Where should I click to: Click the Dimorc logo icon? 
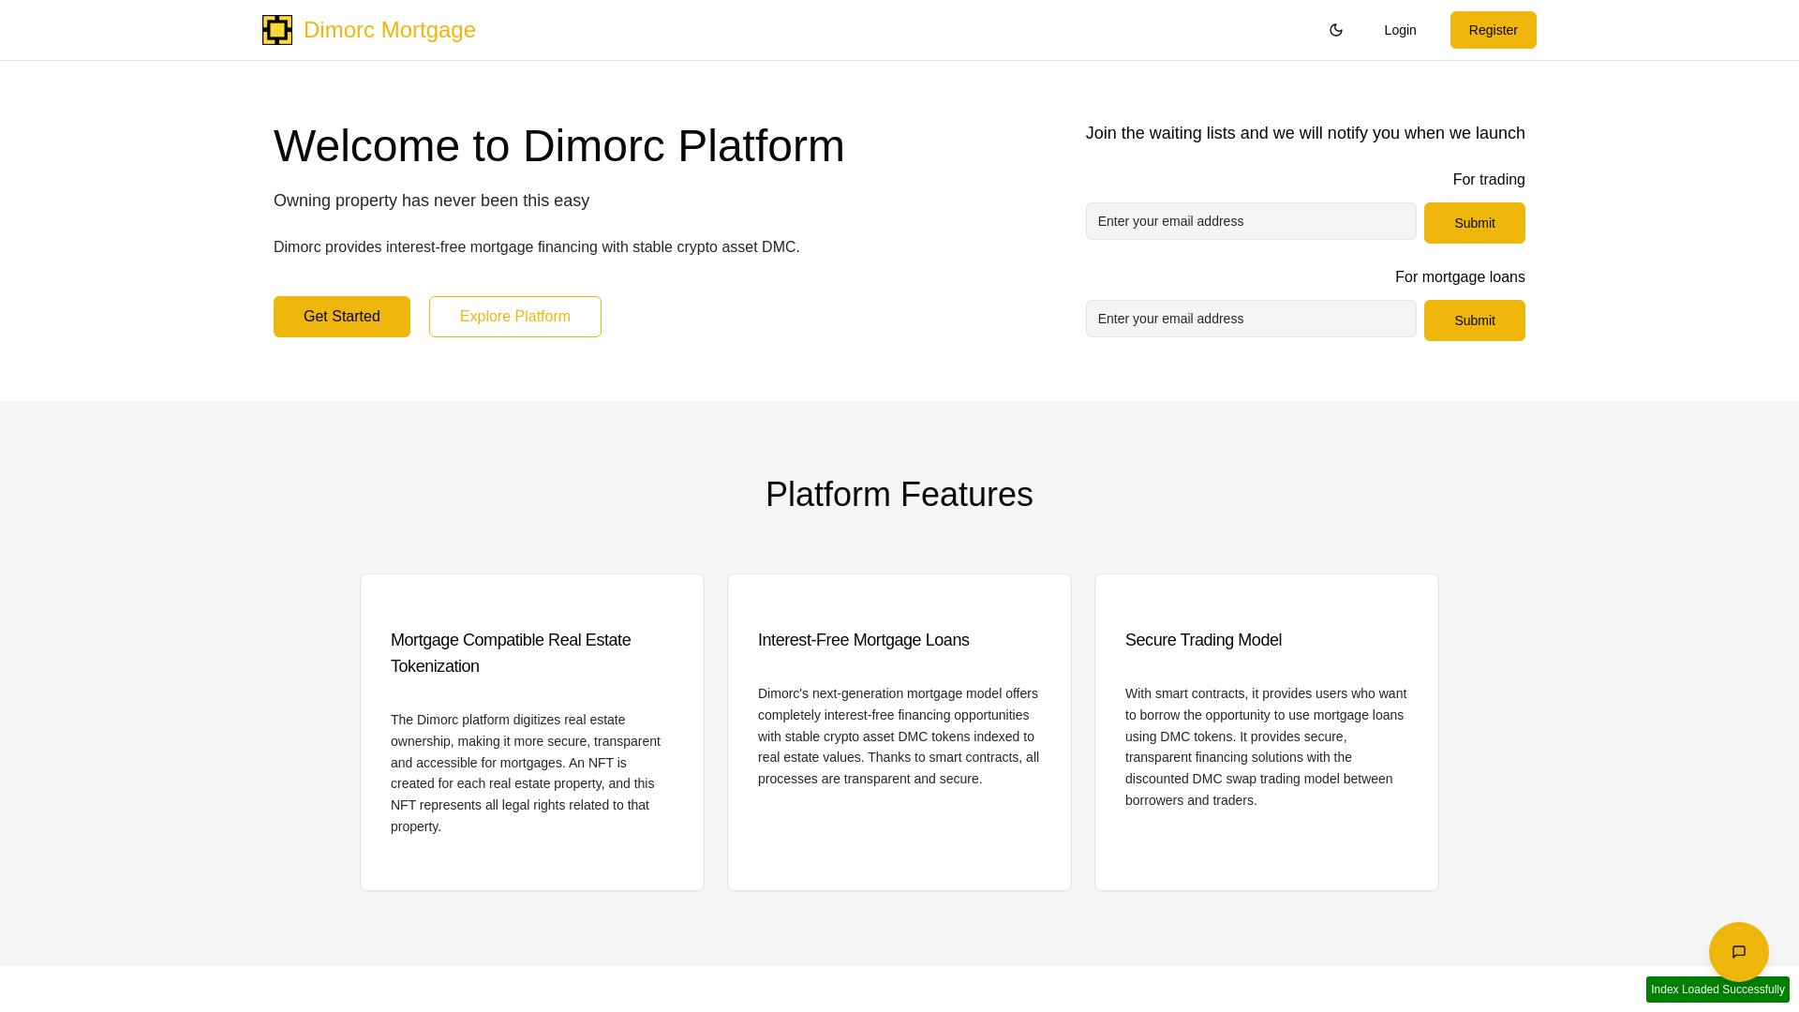pyautogui.click(x=276, y=29)
